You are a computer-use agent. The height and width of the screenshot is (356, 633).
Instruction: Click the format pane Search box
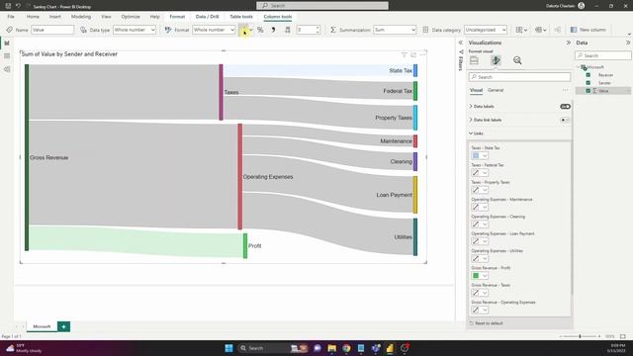(519, 77)
